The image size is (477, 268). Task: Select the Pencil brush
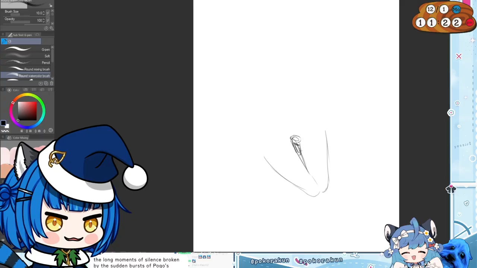pyautogui.click(x=25, y=63)
